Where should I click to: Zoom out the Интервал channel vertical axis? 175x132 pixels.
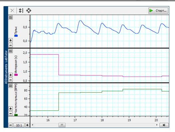click(11, 80)
